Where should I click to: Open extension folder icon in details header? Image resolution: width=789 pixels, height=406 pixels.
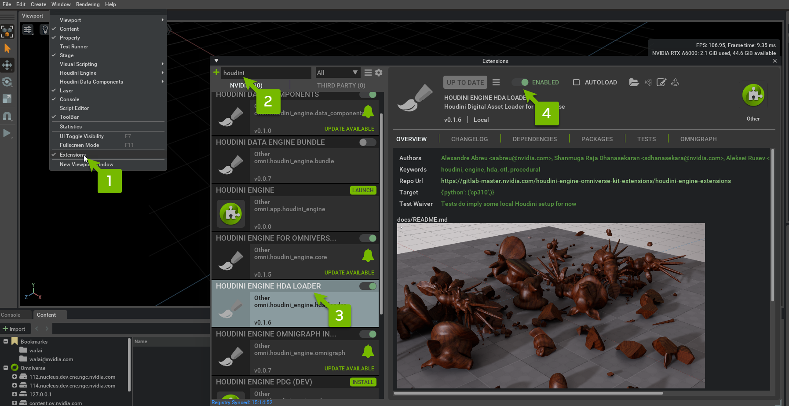(634, 82)
